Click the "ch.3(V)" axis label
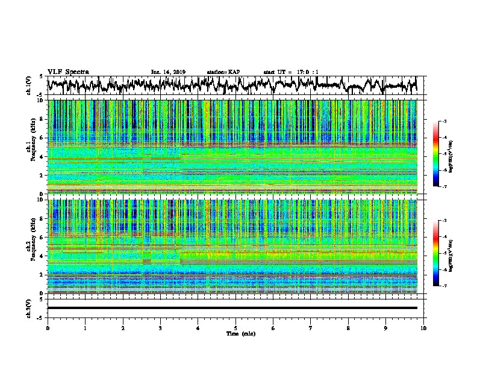Image resolution: width=477 pixels, height=368 pixels. [x=29, y=308]
